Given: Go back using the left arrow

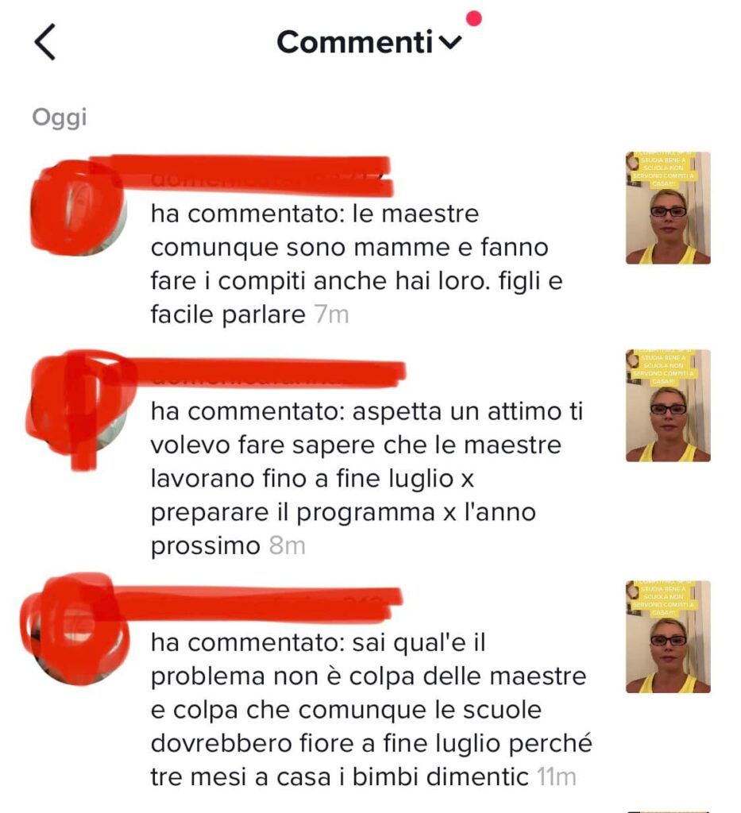Looking at the screenshot, I should 45,42.
